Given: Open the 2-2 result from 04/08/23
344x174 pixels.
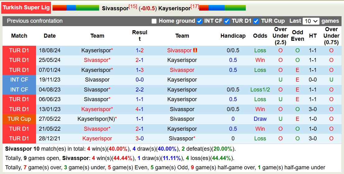Looking at the screenshot, I should tap(140, 90).
